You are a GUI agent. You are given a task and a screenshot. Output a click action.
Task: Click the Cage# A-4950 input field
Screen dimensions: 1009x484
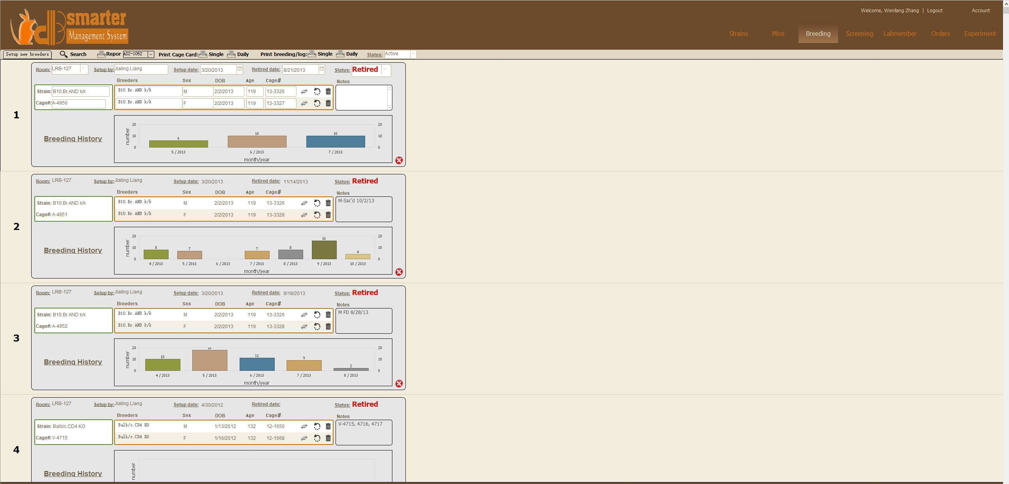pyautogui.click(x=79, y=103)
